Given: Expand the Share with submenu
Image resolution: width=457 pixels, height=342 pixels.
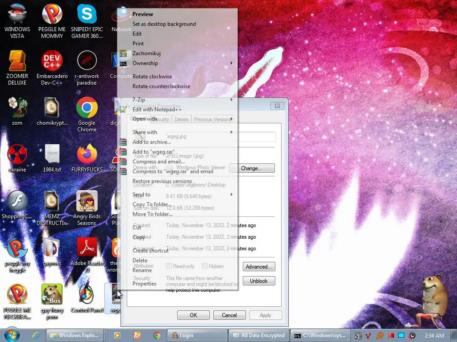Looking at the screenshot, I should [178, 132].
